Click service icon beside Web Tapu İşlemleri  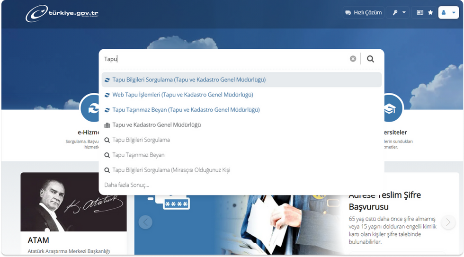tap(107, 95)
